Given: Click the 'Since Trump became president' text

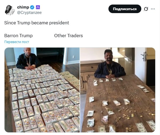Looking at the screenshot, I should tap(37, 23).
